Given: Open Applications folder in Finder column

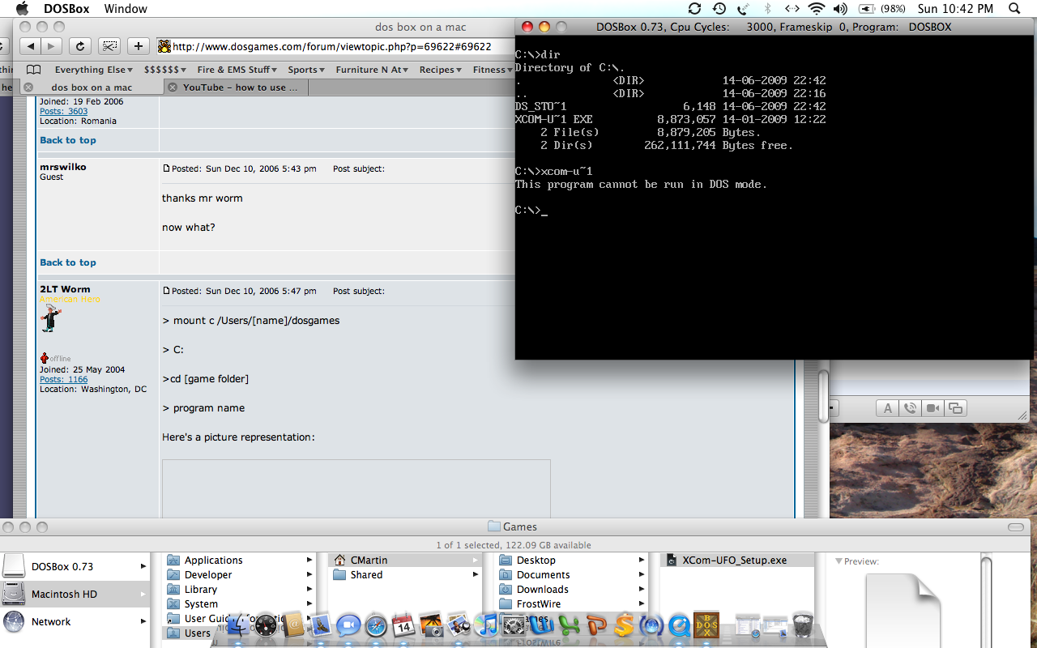Looking at the screenshot, I should click(240, 560).
